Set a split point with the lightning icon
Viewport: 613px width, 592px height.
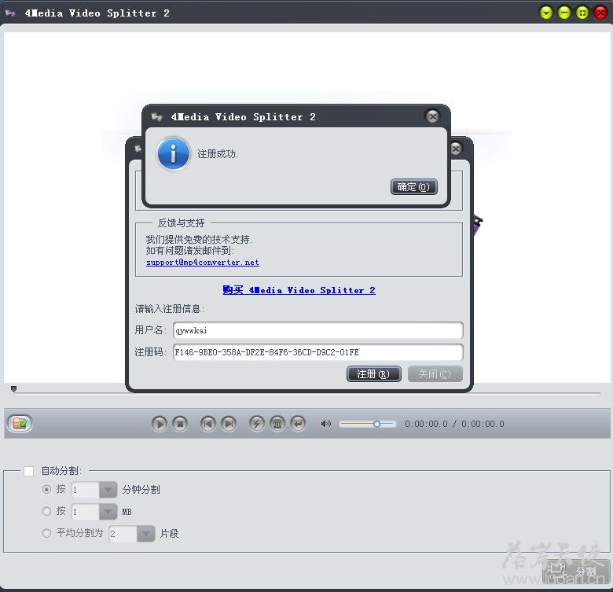tap(256, 424)
